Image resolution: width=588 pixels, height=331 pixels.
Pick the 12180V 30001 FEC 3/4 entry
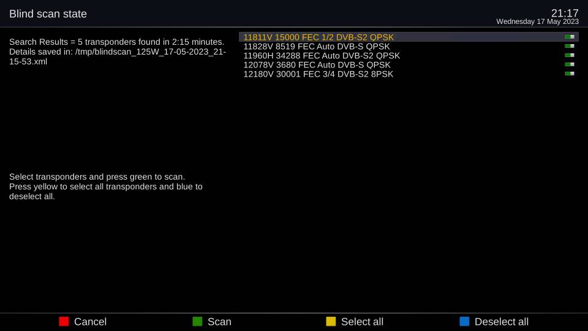[x=318, y=74]
